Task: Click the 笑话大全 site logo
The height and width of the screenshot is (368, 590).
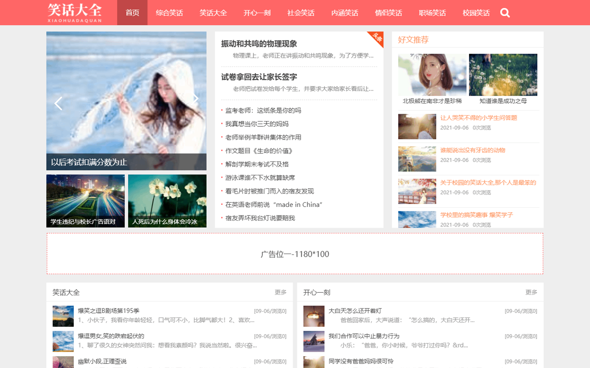Action: (x=75, y=12)
